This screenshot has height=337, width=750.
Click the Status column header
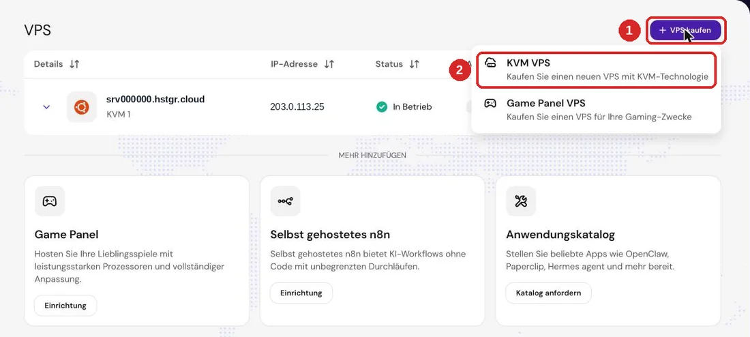click(389, 64)
